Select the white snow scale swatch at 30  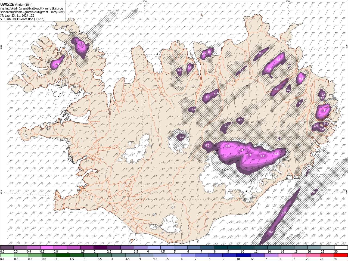tap(340, 247)
